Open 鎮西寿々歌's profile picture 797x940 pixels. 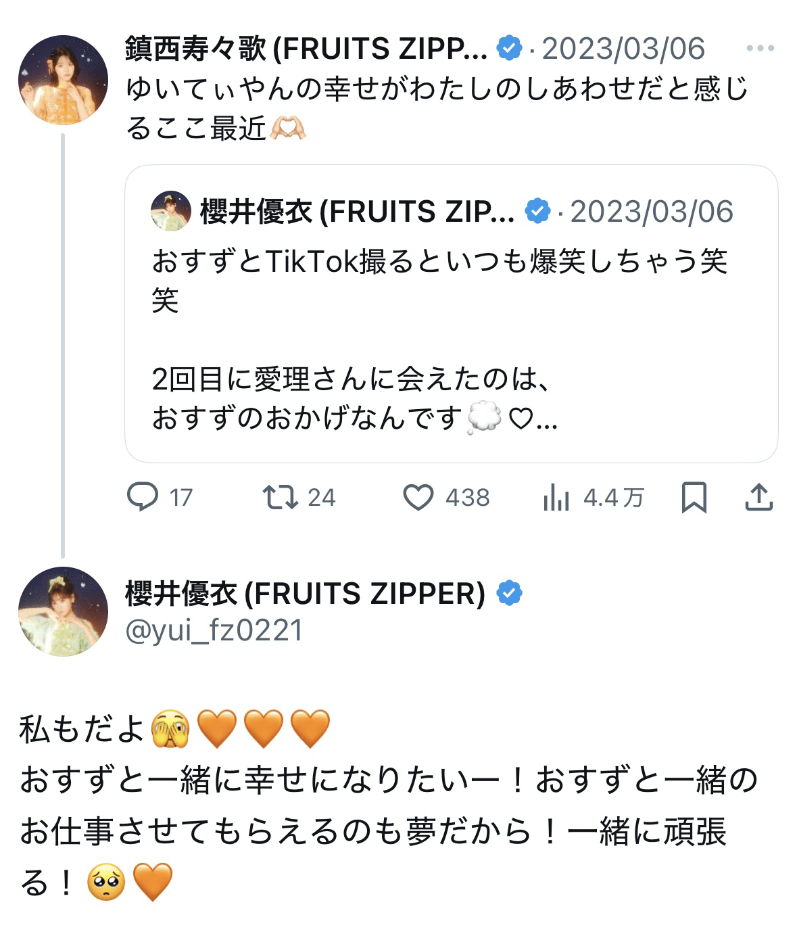pyautogui.click(x=63, y=80)
